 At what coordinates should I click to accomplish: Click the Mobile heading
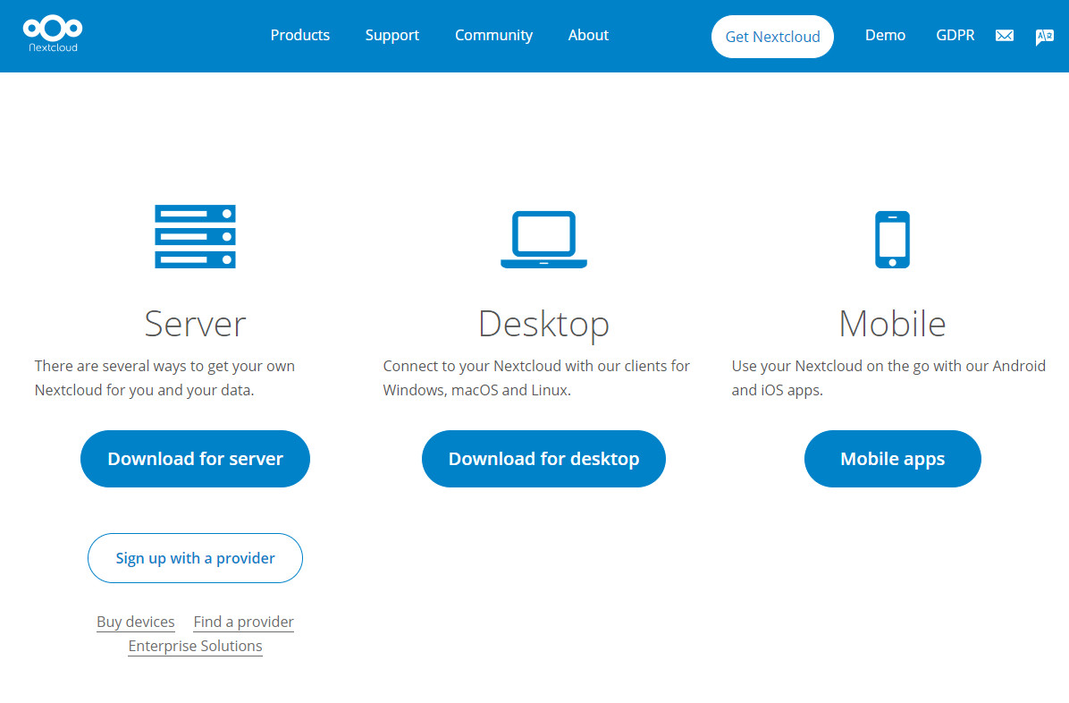pyautogui.click(x=892, y=324)
